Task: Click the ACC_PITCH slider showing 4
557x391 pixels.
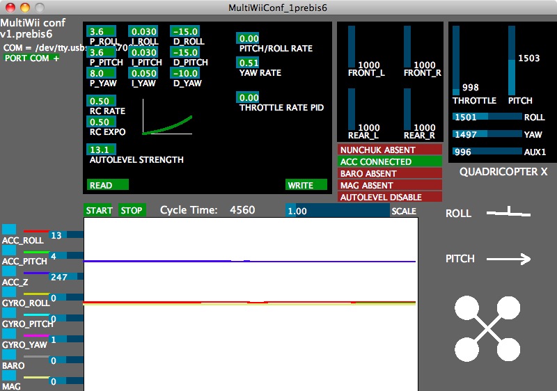Action: click(66, 255)
